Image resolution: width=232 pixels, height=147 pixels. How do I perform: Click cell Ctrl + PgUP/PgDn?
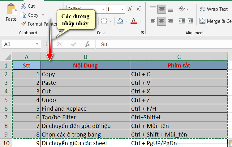click(x=179, y=143)
